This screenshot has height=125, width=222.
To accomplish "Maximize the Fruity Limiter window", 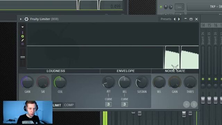I will [x=191, y=19].
